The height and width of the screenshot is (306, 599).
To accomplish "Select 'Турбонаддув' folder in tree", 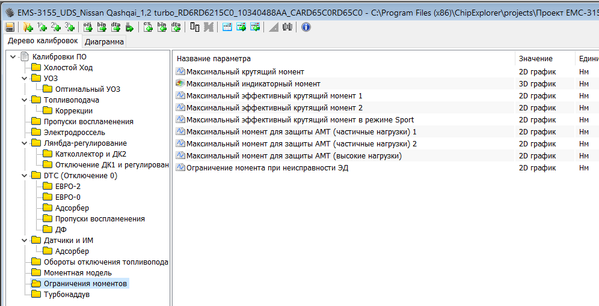I will (x=66, y=295).
